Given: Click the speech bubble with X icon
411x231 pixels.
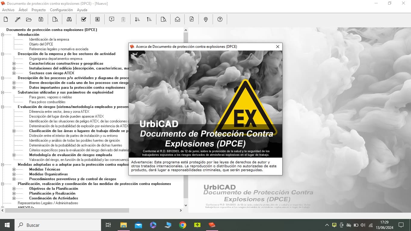Looking at the screenshot, I should pyautogui.click(x=112, y=19).
